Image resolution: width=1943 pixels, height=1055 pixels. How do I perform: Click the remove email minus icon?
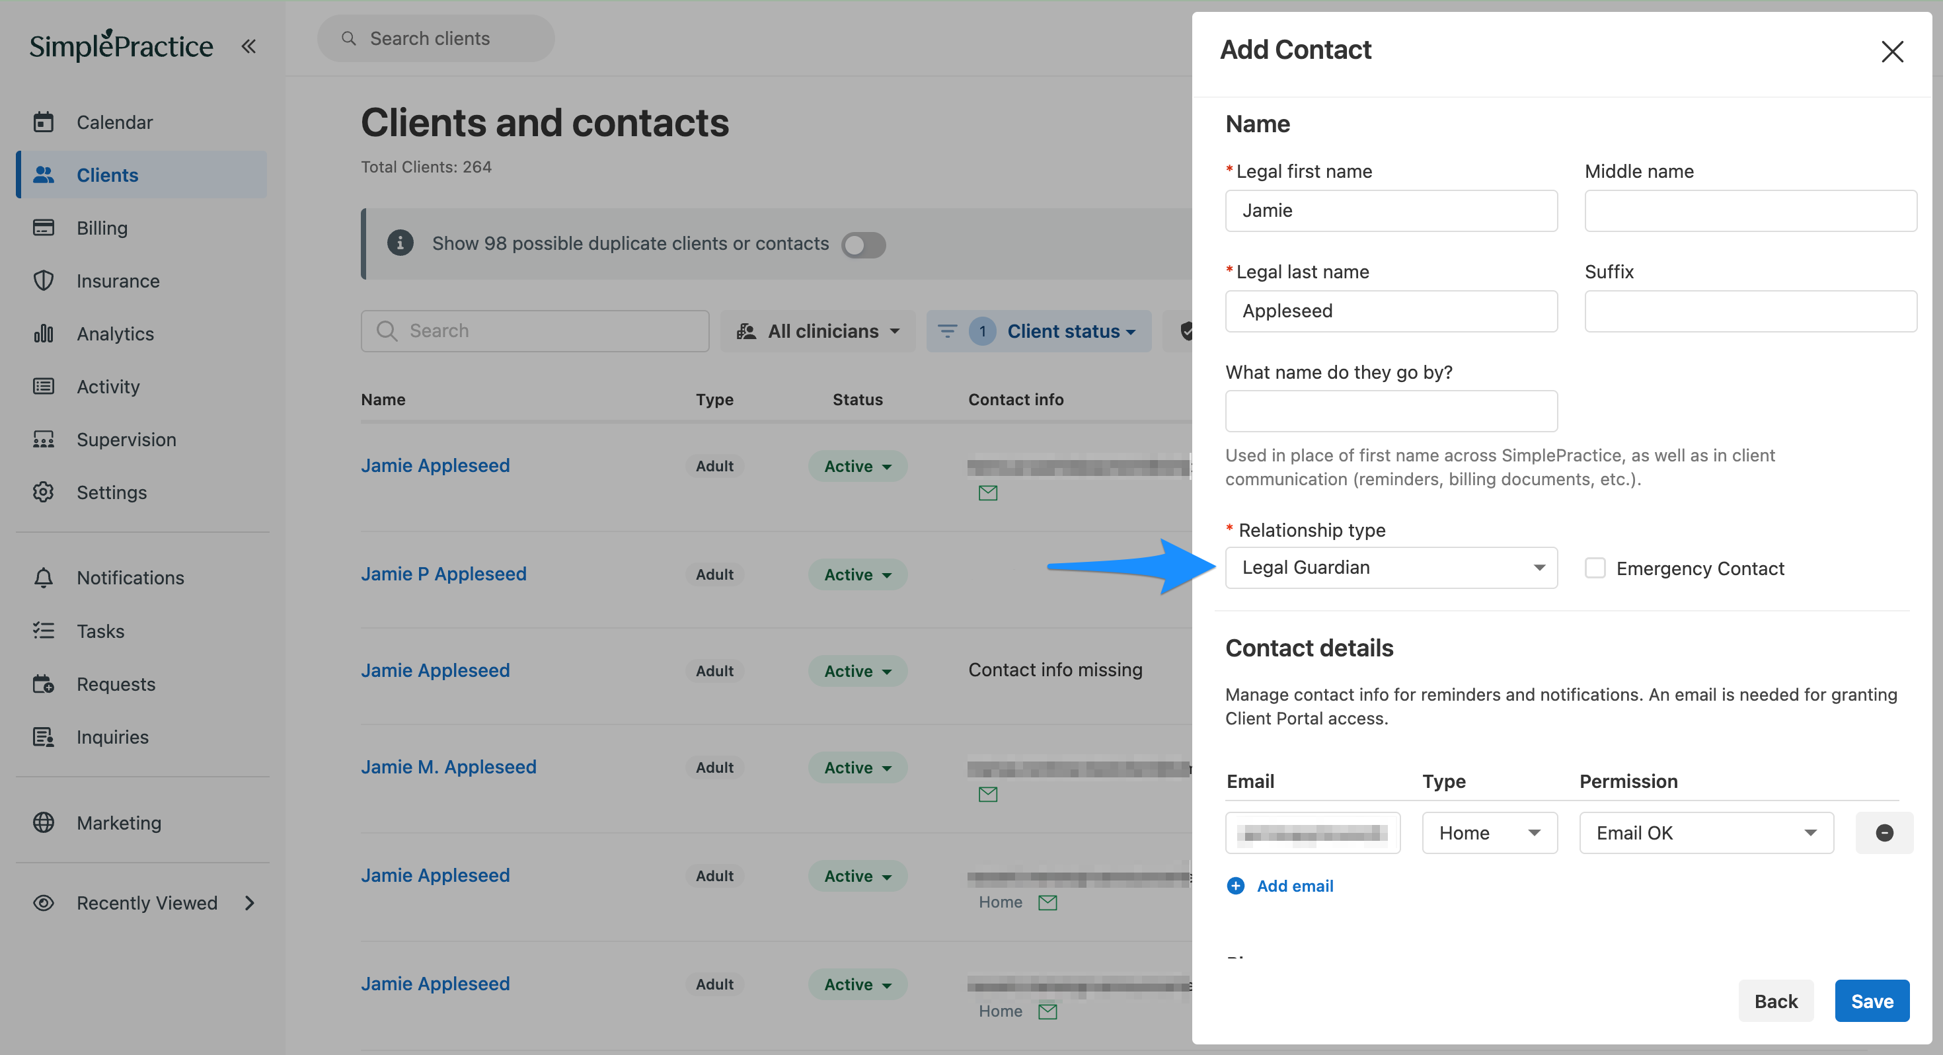click(1884, 832)
